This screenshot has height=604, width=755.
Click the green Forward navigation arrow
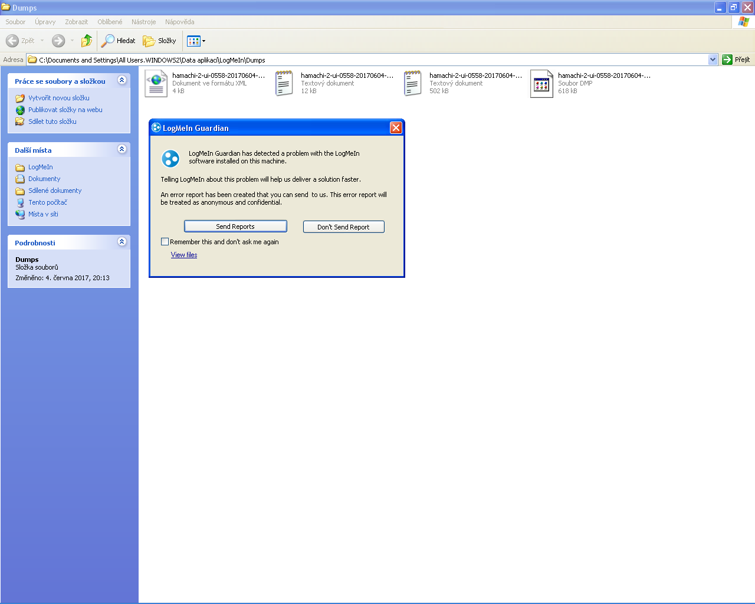tap(58, 41)
